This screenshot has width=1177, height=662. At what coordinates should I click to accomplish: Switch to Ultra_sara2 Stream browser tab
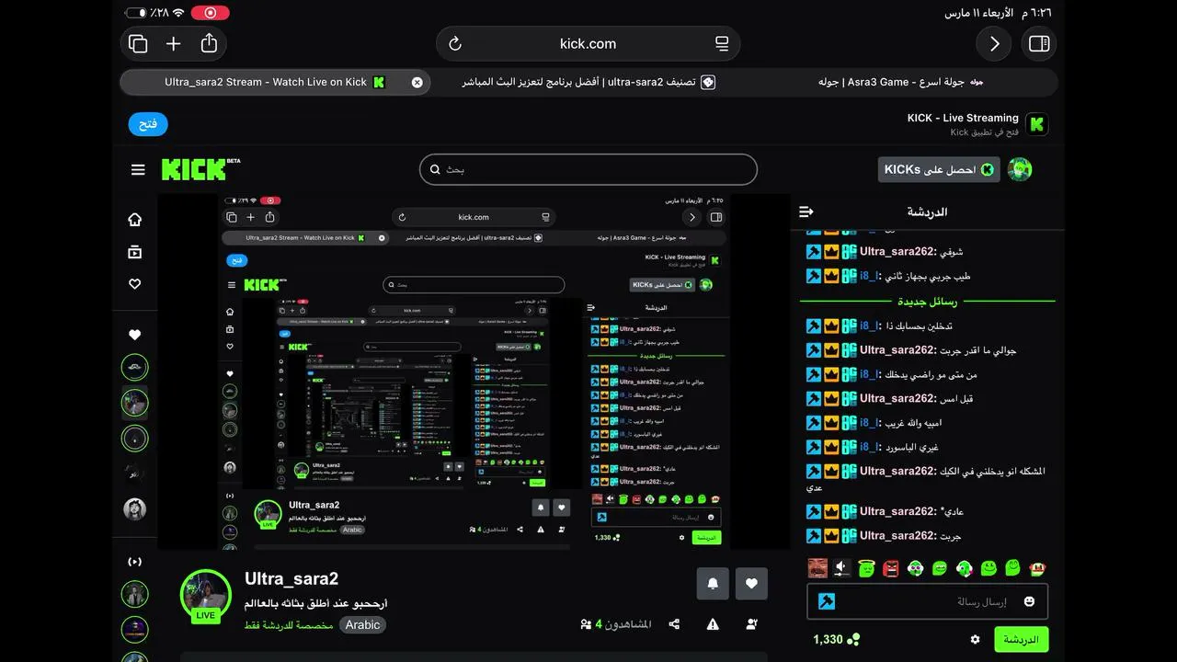(x=275, y=82)
